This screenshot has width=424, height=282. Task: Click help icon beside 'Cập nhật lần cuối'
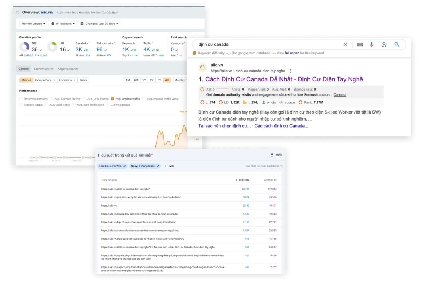[282, 166]
